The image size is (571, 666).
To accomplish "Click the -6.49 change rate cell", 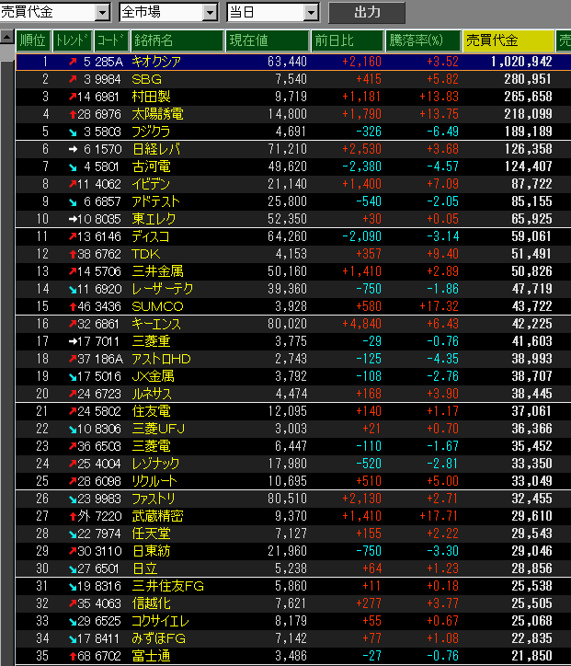I will pos(443,132).
